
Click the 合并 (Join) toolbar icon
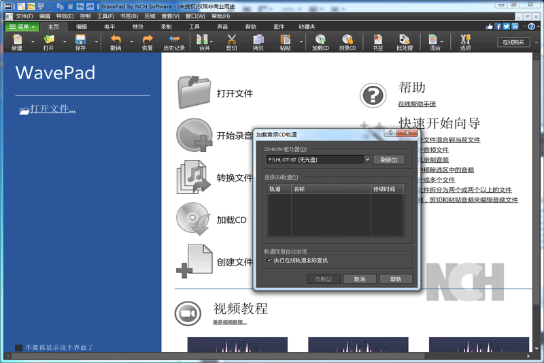(x=203, y=42)
